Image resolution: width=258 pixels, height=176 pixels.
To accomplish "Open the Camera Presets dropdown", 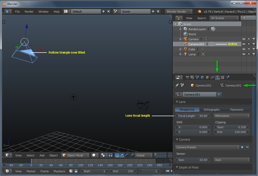I will click(207, 147).
